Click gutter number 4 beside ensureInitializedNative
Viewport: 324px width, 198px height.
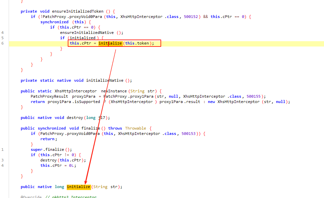click(x=2, y=33)
